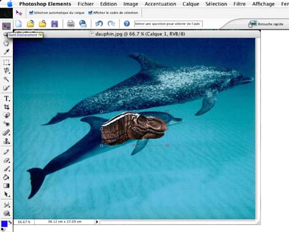The image size is (289, 232).
Task: Select the Pencil tool
Action: 6,152
